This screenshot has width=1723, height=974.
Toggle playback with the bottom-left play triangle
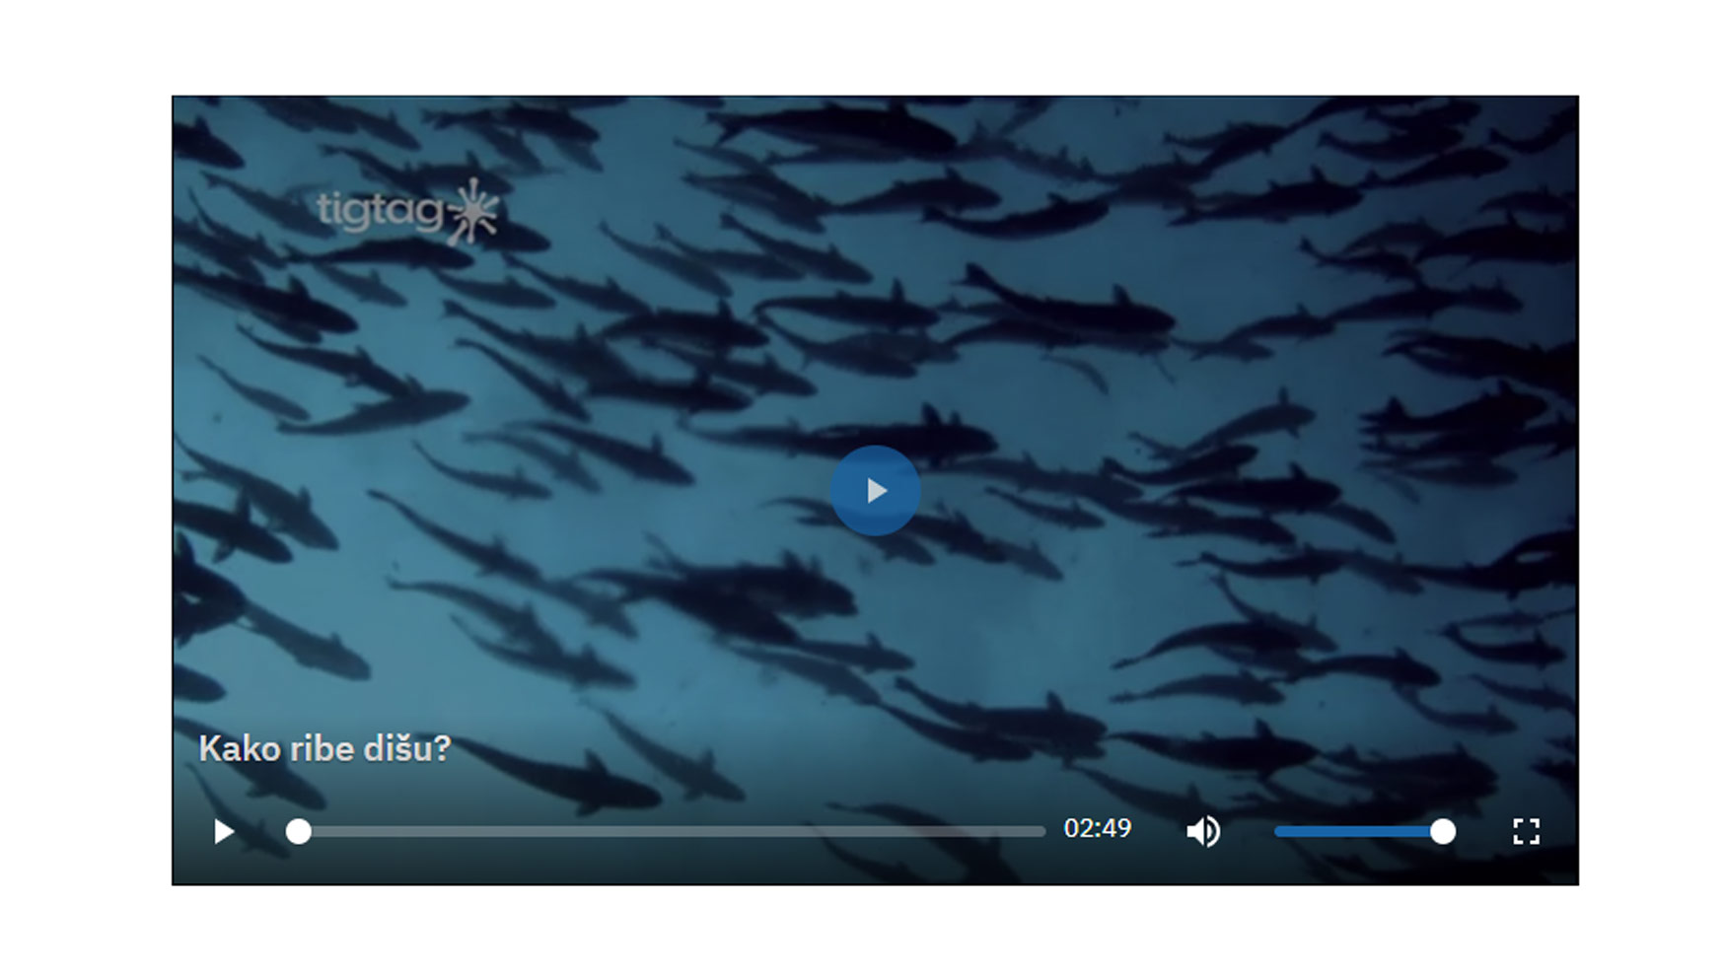coord(224,832)
